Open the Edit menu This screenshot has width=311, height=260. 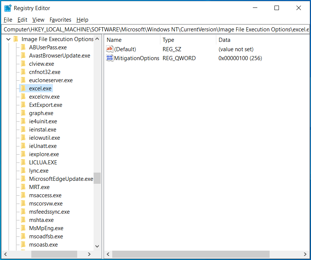[22, 20]
